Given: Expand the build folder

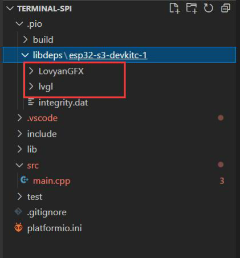Looking at the screenshot, I should click(x=38, y=40).
